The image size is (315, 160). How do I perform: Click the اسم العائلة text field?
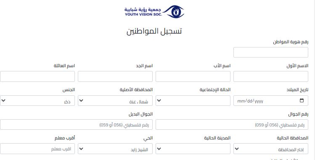tap(37, 76)
